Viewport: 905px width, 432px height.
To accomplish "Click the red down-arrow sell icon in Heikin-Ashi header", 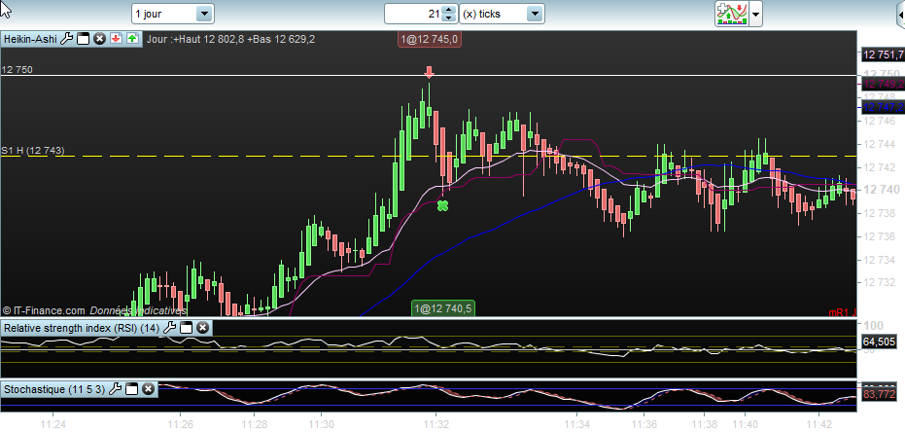I will (116, 39).
